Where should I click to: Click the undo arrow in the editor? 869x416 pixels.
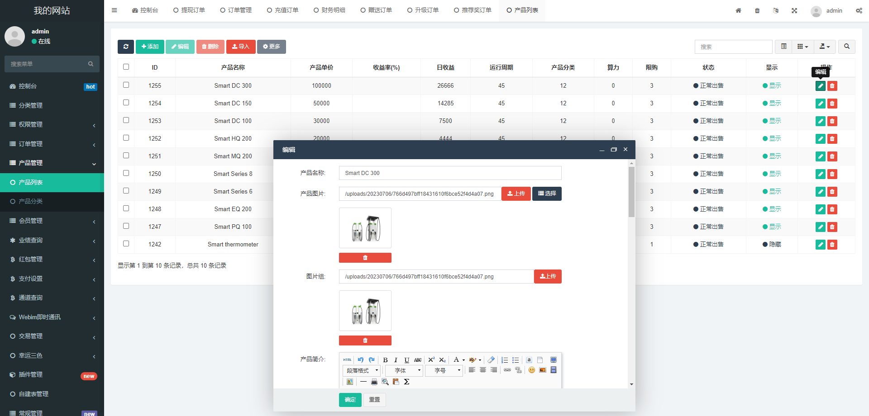coord(361,360)
